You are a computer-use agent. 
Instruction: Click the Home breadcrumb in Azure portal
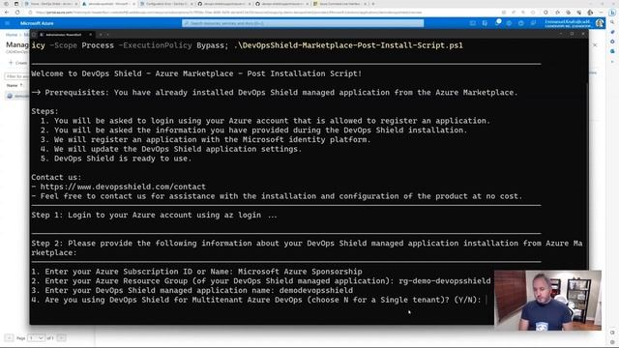pyautogui.click(x=12, y=35)
